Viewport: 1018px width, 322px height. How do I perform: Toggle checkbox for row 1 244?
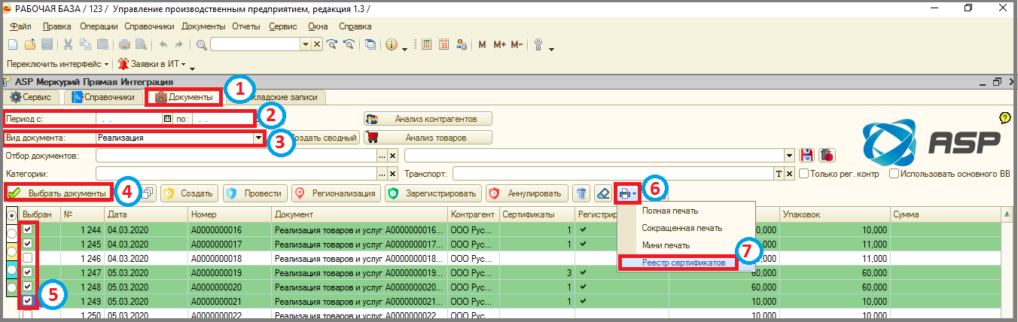pos(28,229)
